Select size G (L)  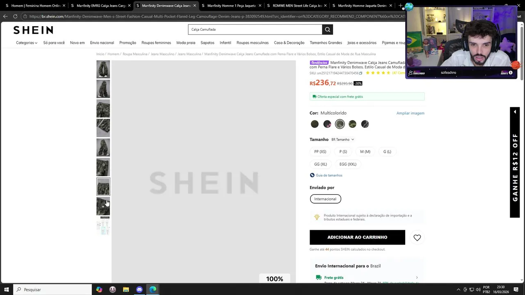pyautogui.click(x=387, y=152)
